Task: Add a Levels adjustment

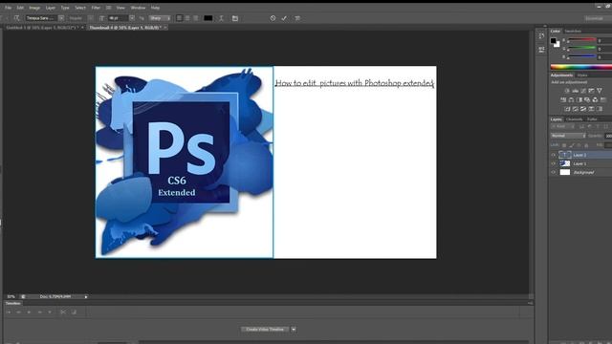Action: (x=576, y=91)
